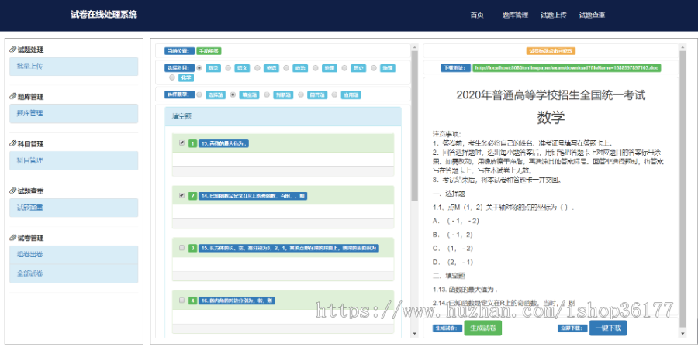Click the green download URL link
The width and height of the screenshot is (698, 347).
[x=566, y=68]
